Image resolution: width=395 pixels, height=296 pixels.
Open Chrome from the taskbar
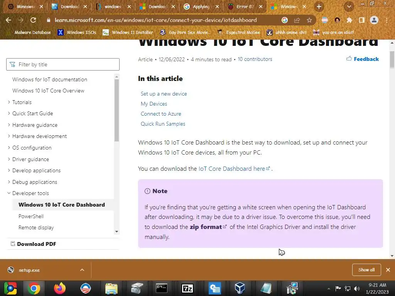click(x=34, y=288)
